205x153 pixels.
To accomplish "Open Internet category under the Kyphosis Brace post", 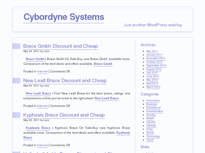I will (x=42, y=145).
